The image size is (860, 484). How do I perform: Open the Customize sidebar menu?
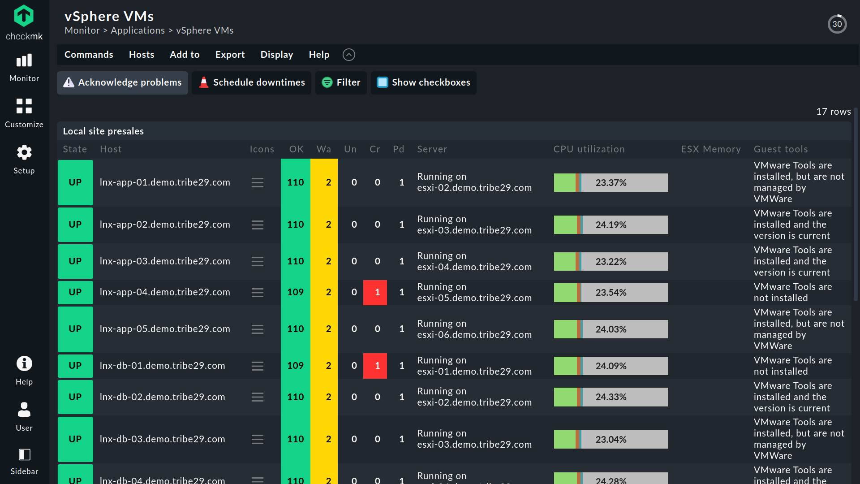coord(24,114)
